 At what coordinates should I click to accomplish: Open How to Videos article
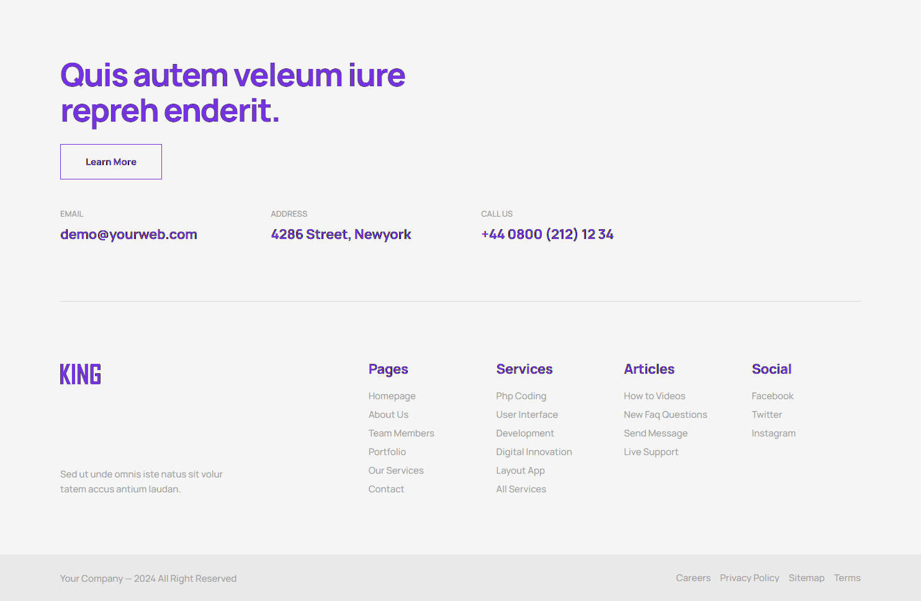[654, 395]
